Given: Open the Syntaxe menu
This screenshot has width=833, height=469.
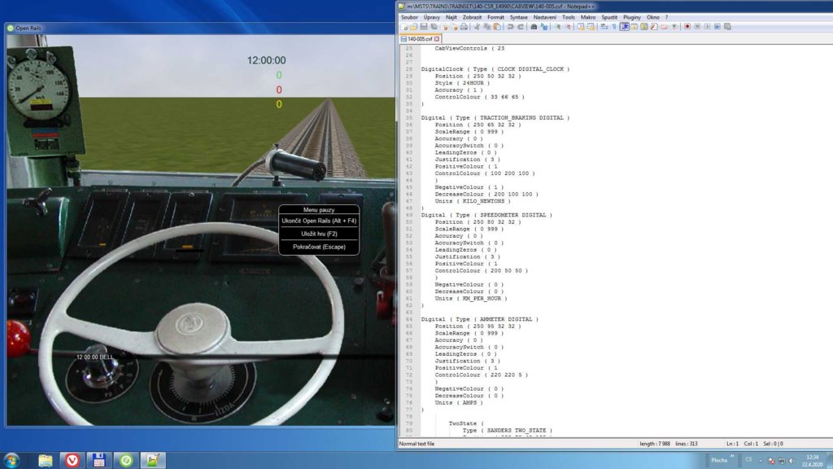Looking at the screenshot, I should [x=518, y=16].
